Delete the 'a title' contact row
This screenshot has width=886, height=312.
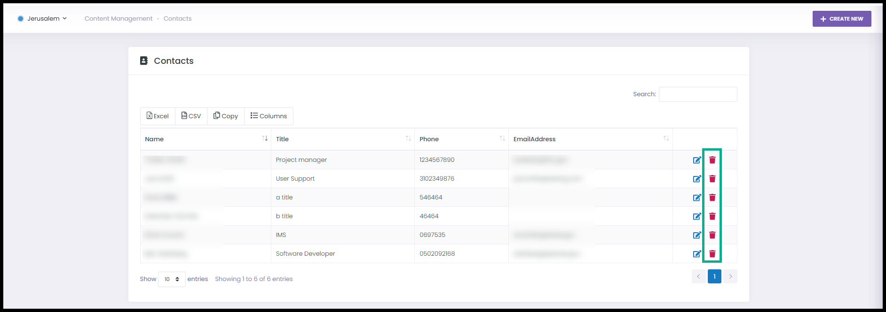coord(712,198)
